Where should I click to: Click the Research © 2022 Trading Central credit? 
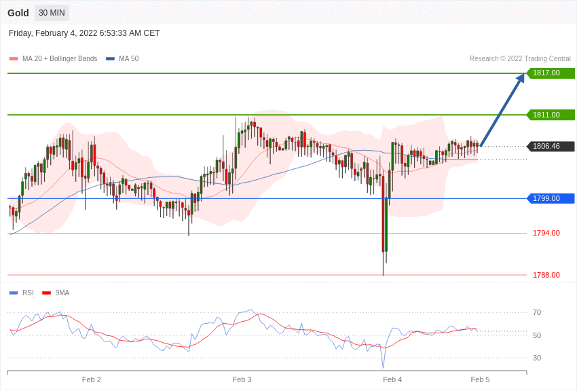tap(520, 58)
